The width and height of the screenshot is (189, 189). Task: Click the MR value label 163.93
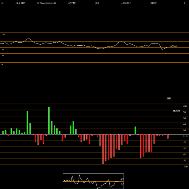[177, 111]
